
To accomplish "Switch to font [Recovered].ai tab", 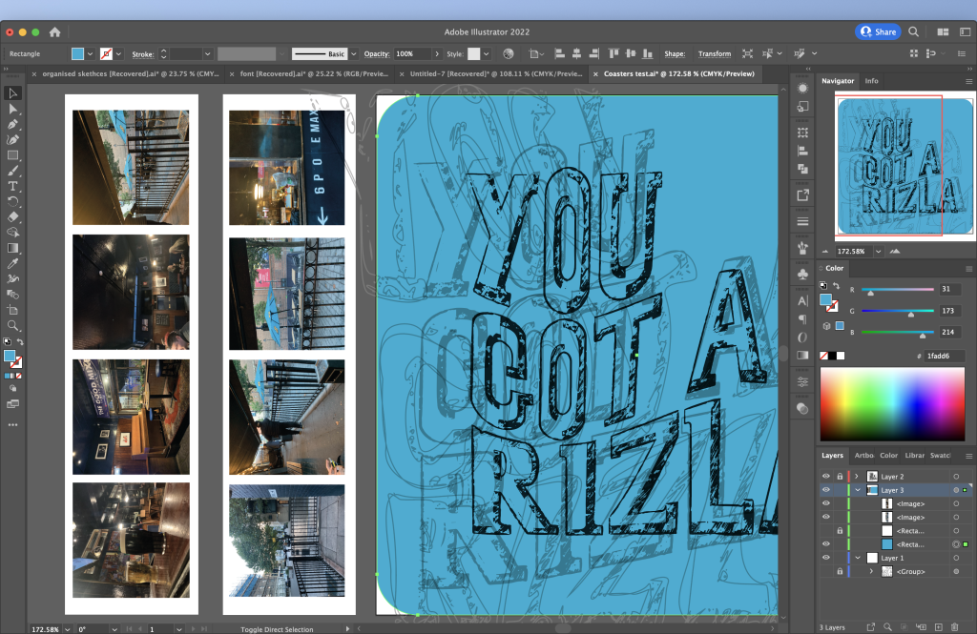I will (314, 73).
